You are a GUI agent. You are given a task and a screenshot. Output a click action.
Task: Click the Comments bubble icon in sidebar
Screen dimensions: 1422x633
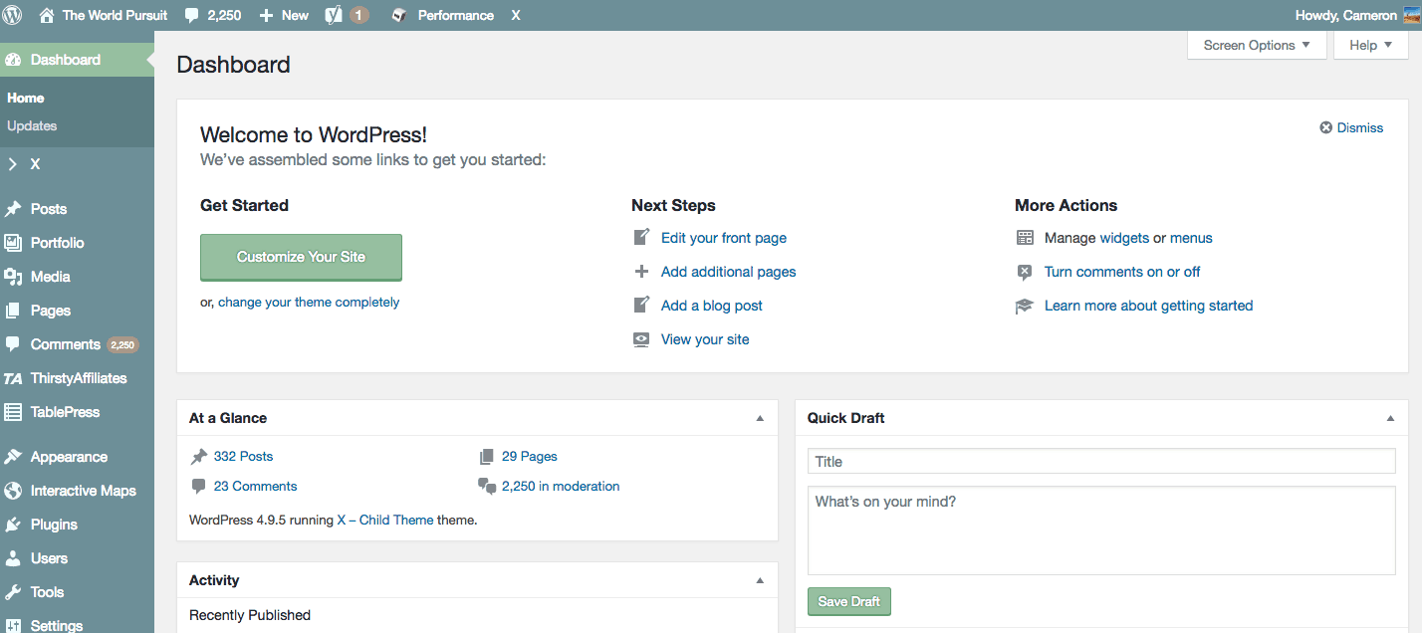pyautogui.click(x=13, y=344)
